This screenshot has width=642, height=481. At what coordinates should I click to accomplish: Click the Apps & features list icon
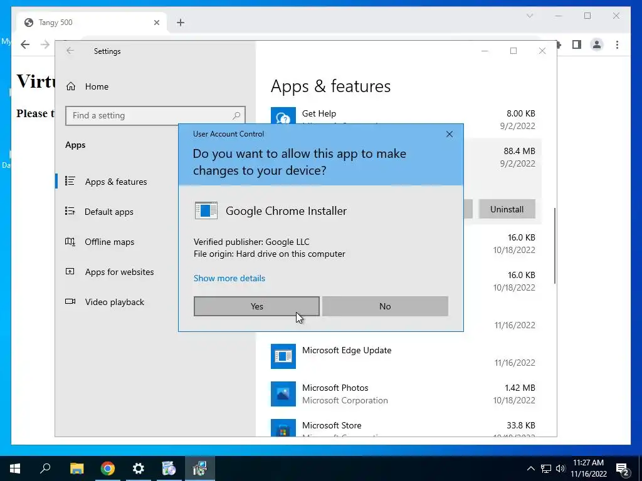pyautogui.click(x=70, y=181)
